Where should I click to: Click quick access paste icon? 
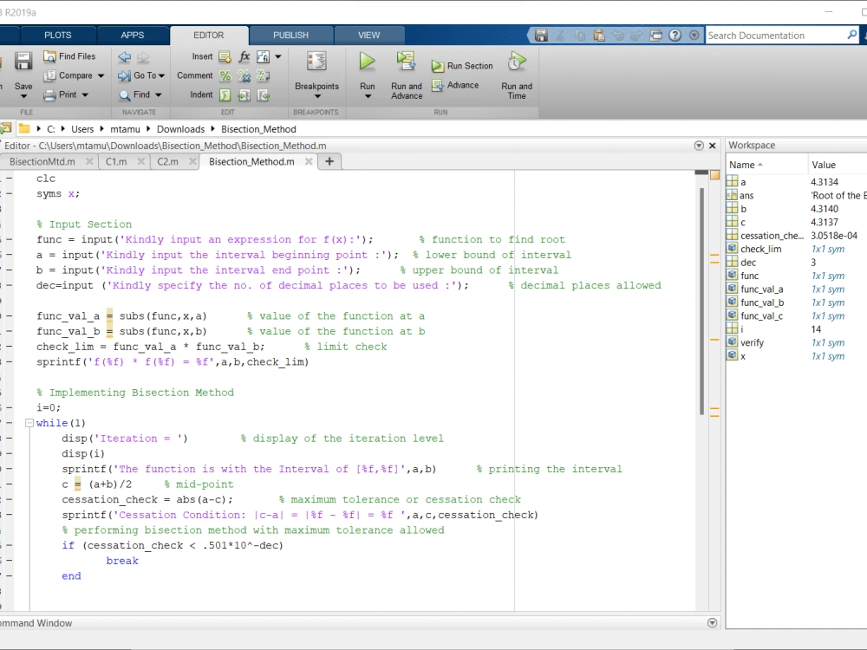pos(599,36)
